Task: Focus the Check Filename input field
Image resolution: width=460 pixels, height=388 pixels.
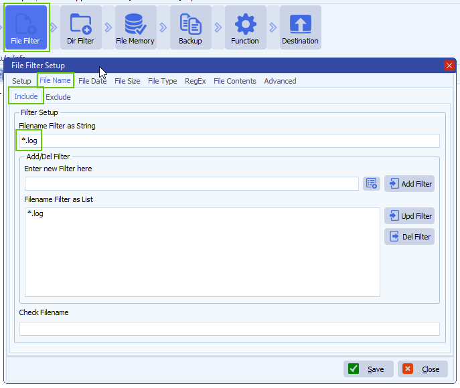Action: pyautogui.click(x=230, y=329)
